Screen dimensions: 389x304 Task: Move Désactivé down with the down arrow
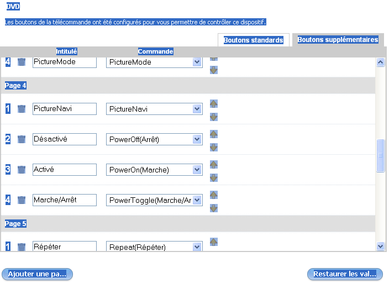214,147
